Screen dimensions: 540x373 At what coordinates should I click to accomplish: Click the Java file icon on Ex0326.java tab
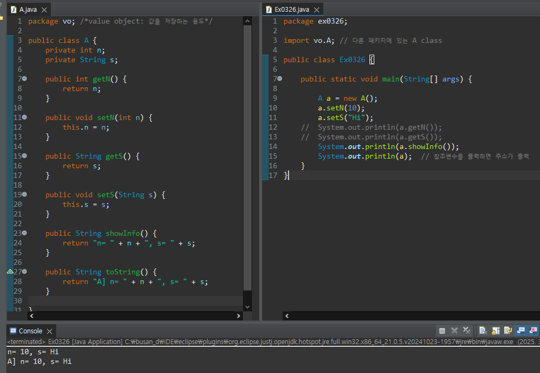(x=269, y=10)
